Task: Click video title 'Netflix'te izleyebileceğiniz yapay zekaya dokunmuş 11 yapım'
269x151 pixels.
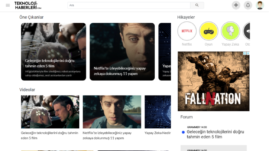Action: 107,135
